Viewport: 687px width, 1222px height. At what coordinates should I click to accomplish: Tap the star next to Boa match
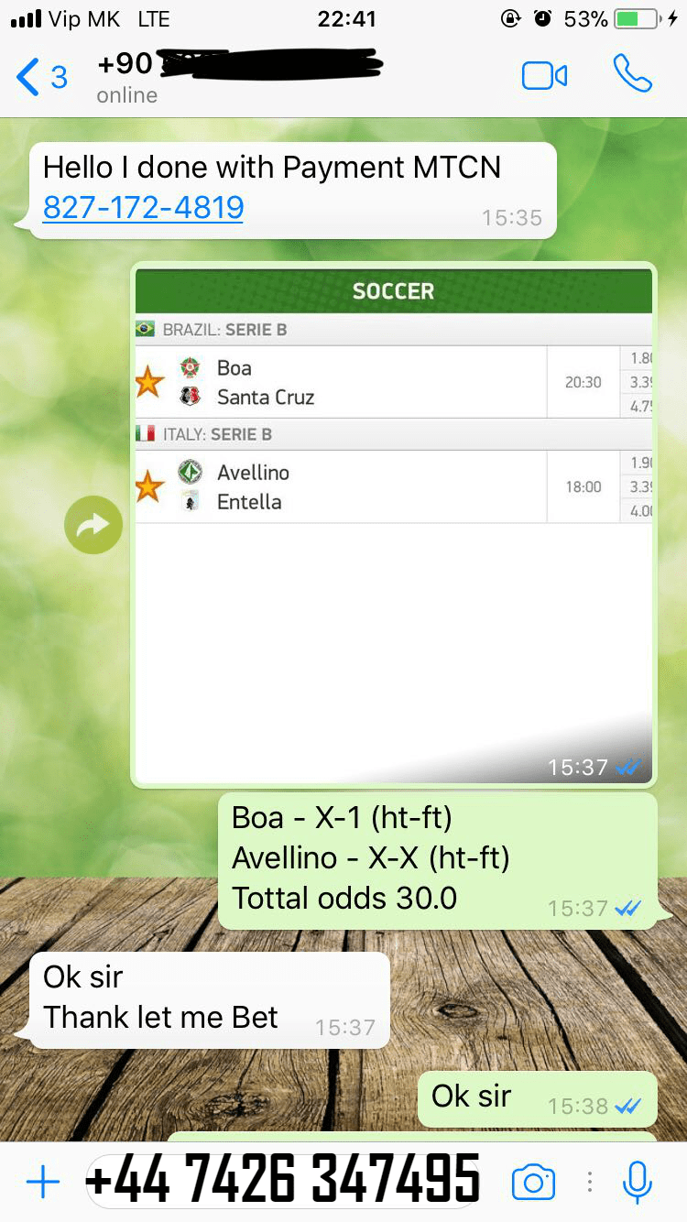pos(149,383)
